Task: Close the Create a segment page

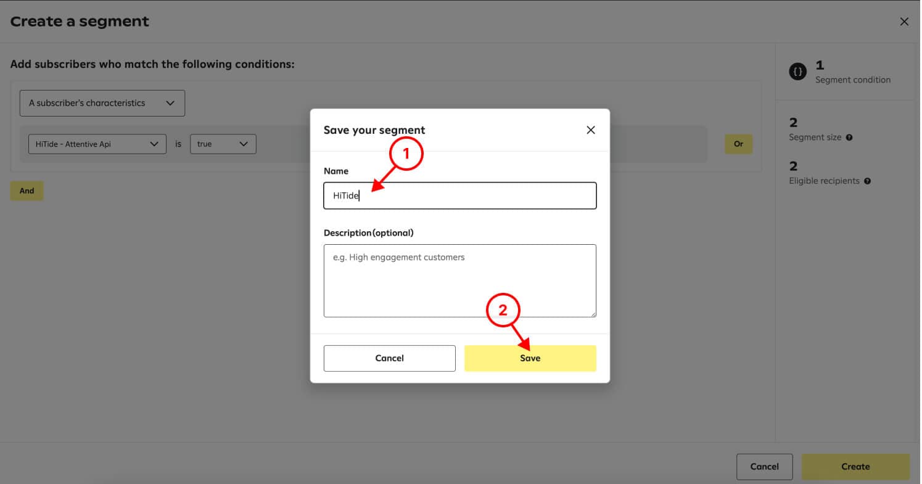Action: (x=904, y=22)
